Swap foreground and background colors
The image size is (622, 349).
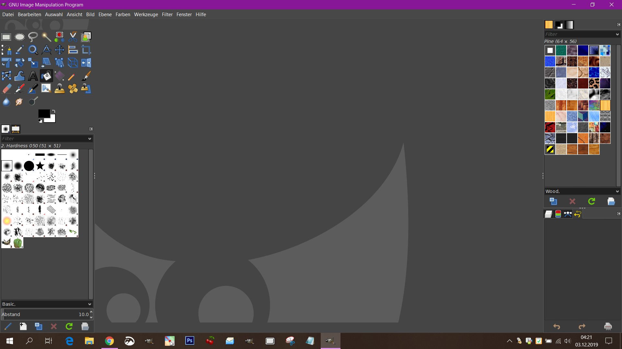54,111
